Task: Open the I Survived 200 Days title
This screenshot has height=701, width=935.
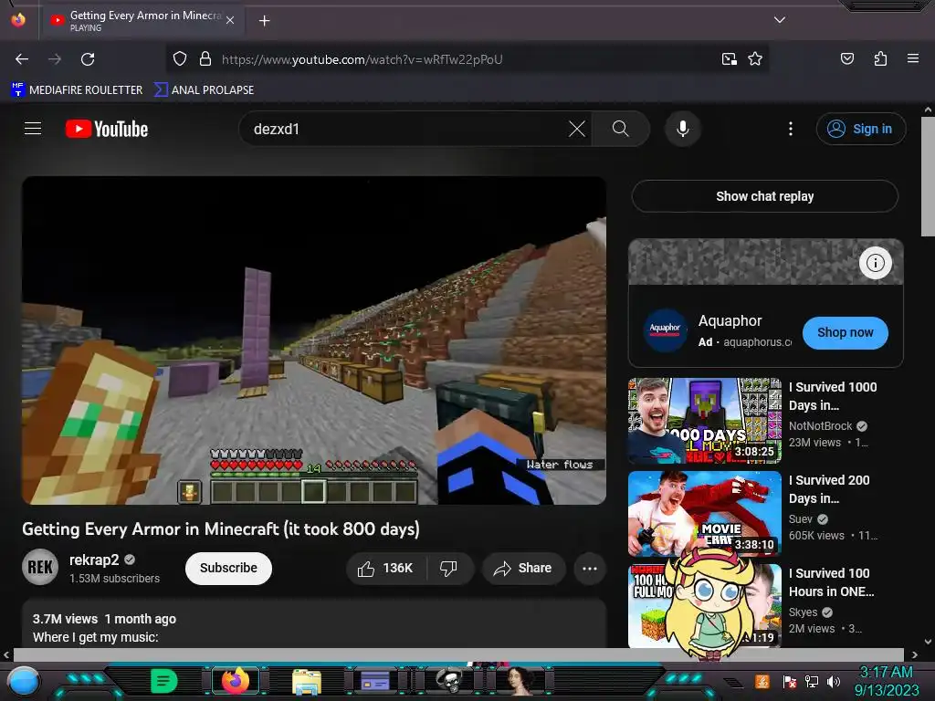Action: coord(829,489)
